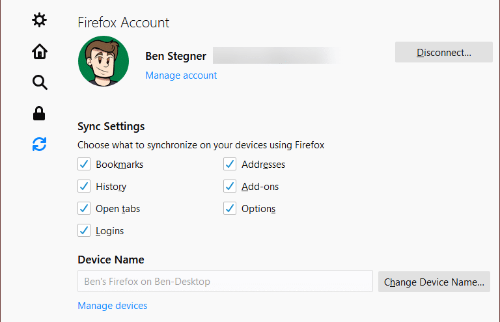The height and width of the screenshot is (322, 500).
Task: Click the Device Name text field
Action: [225, 281]
